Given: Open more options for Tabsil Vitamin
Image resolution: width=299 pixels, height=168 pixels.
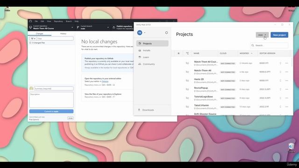Looking at the screenshot, I should coord(286,107).
